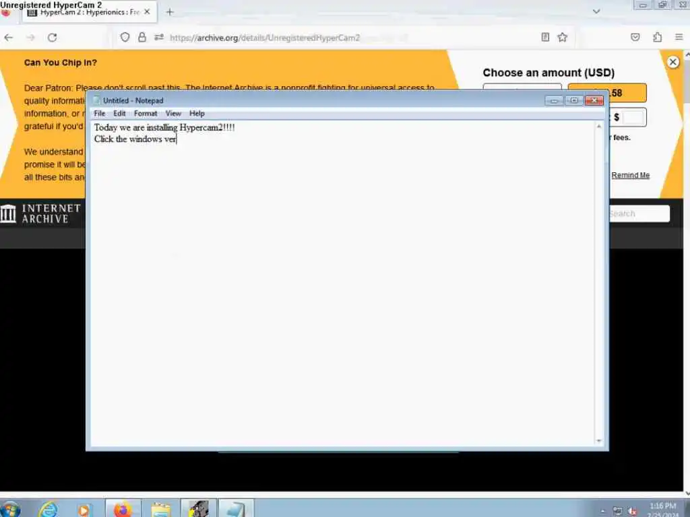
Task: Click the tracking protection shield icon
Action: [x=125, y=38]
